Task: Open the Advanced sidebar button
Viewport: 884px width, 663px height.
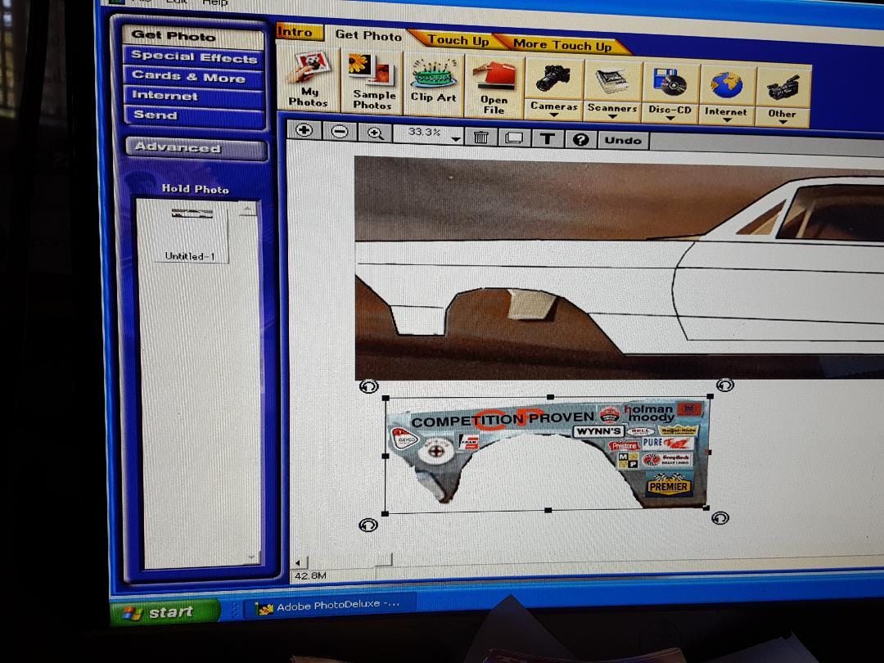Action: (x=196, y=148)
